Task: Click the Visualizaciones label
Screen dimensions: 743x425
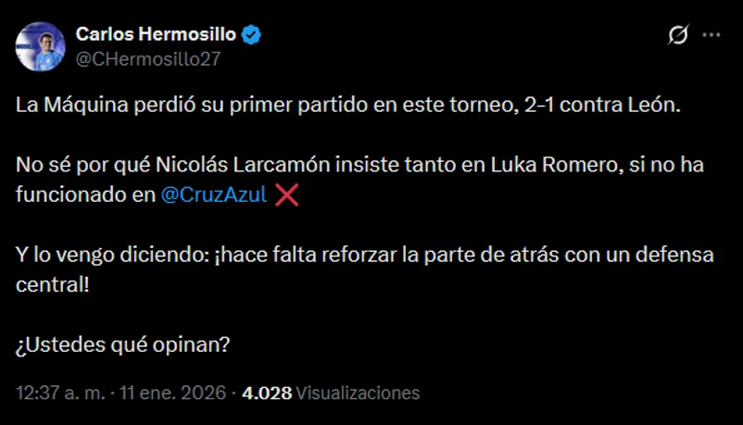Action: [x=358, y=393]
